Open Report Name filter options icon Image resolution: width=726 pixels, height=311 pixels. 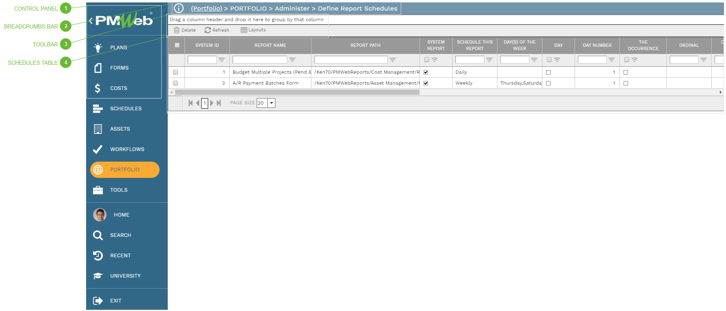coord(292,60)
